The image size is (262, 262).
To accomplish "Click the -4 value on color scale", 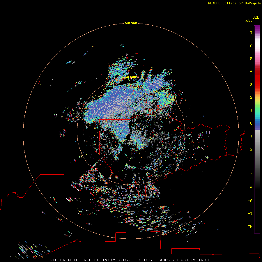I will (x=250, y=175).
